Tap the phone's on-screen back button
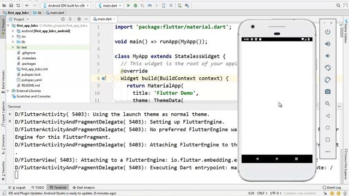Image resolution: width=349 pixels, height=196 pixels. [257, 158]
